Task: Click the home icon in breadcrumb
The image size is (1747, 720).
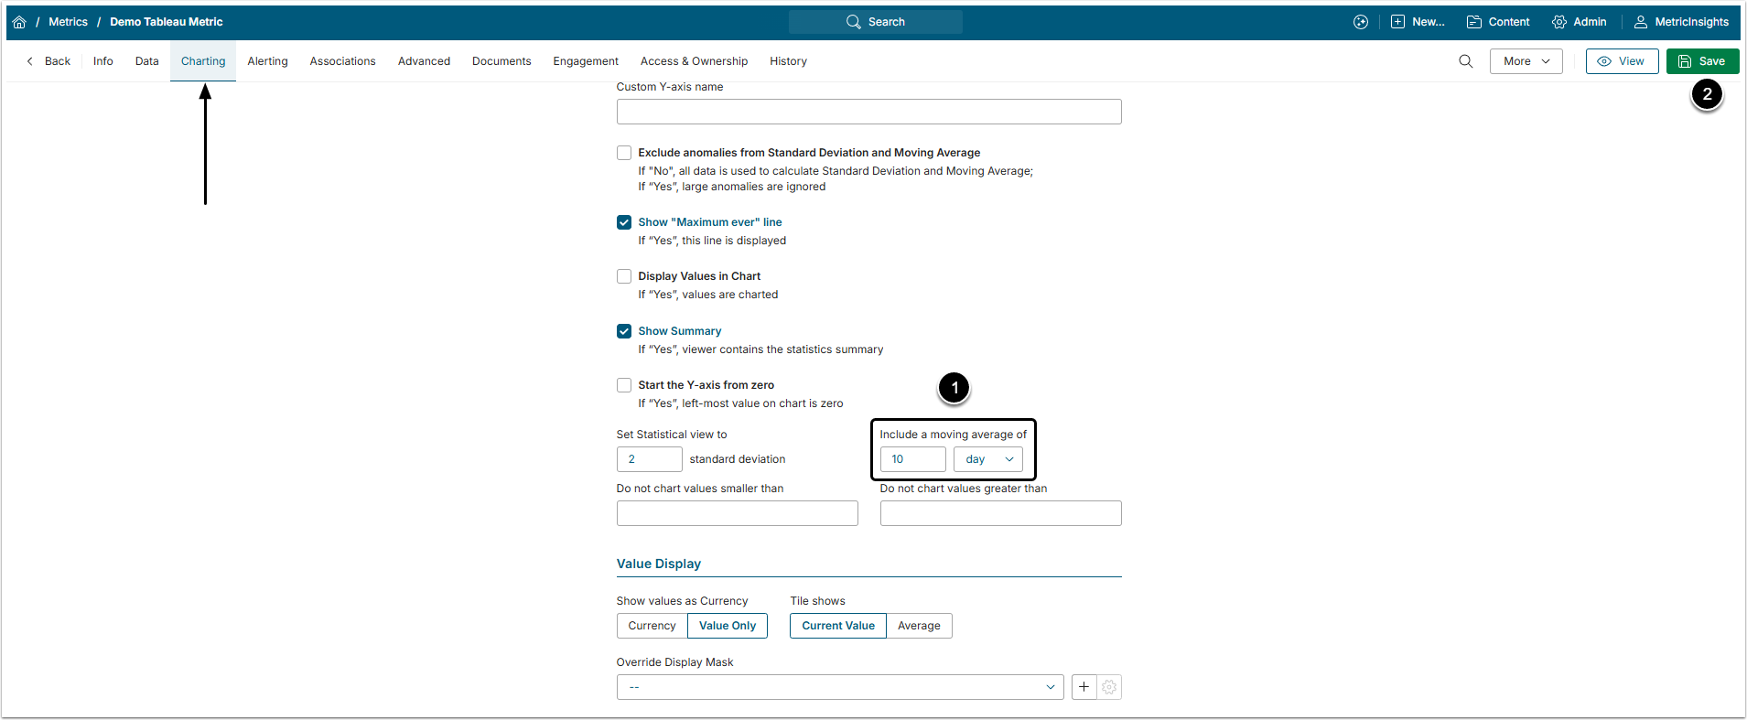Action: 19,22
